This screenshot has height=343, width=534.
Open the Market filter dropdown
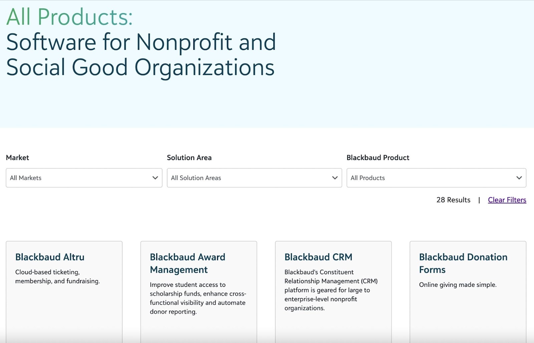pos(83,178)
